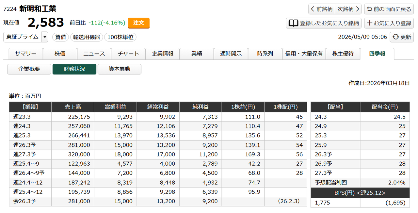This screenshot has height=213, width=418.
Task: Click the 1株益(円) column header
Action: 243,107
